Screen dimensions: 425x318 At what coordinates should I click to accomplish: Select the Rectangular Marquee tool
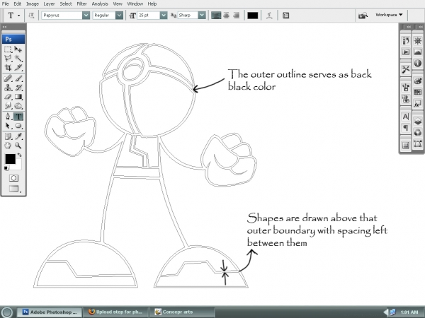(8, 49)
